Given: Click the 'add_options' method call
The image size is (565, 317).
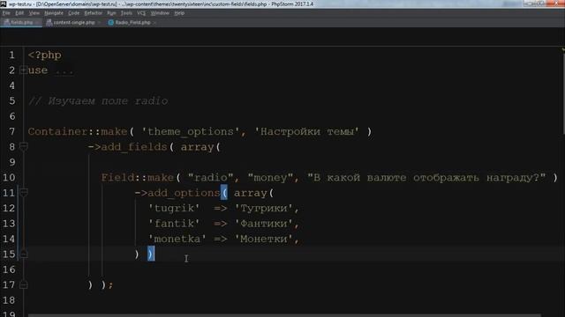Looking at the screenshot, I should click(x=184, y=193).
